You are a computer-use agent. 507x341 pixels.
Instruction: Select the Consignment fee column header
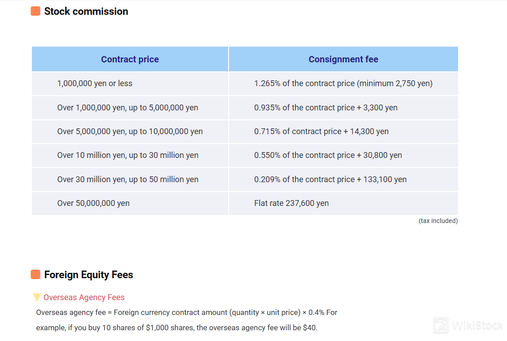(x=344, y=59)
